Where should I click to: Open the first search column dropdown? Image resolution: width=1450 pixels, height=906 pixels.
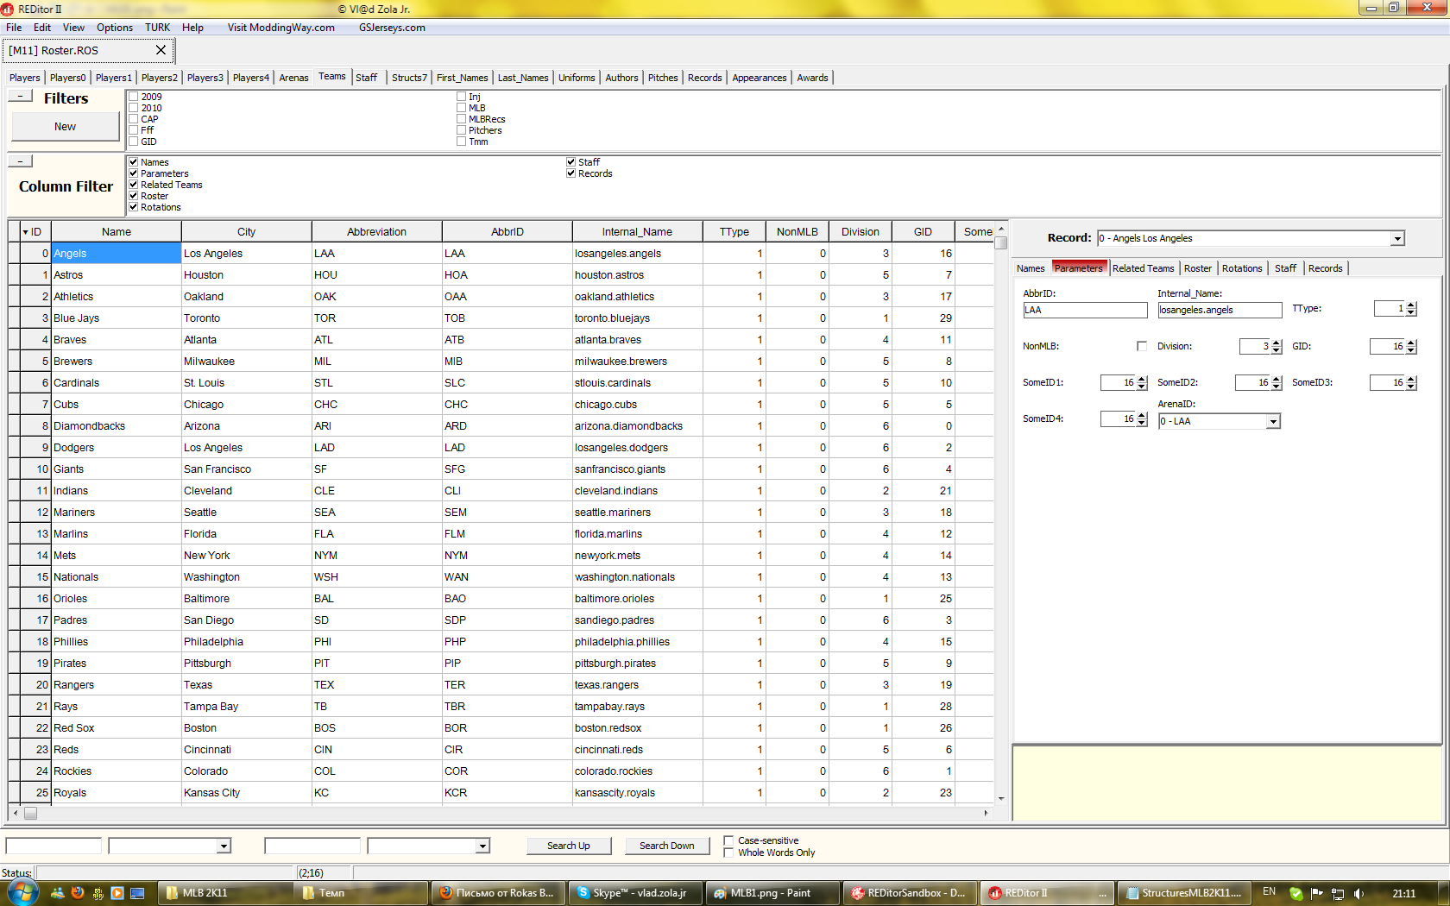tap(224, 846)
